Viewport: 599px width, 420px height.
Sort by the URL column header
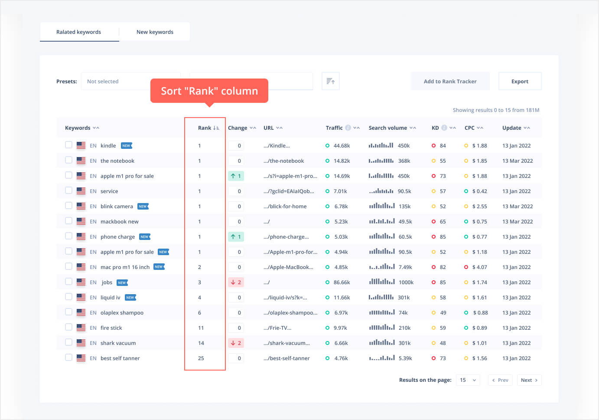pos(273,128)
